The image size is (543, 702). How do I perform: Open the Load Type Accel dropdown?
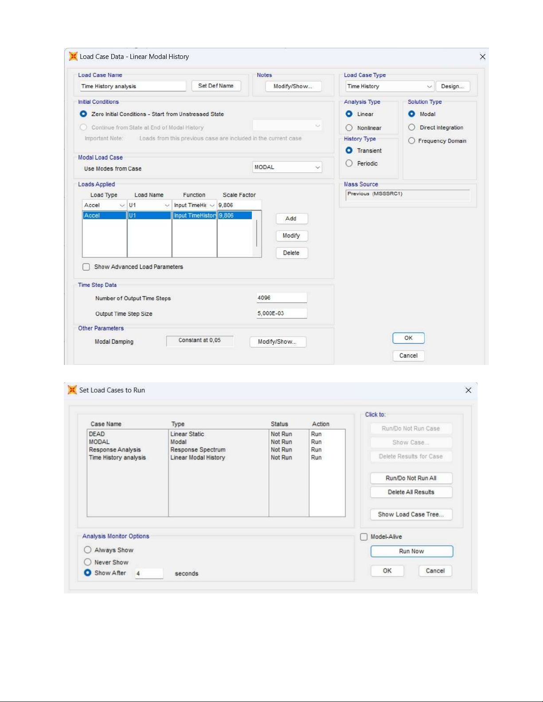pyautogui.click(x=122, y=206)
